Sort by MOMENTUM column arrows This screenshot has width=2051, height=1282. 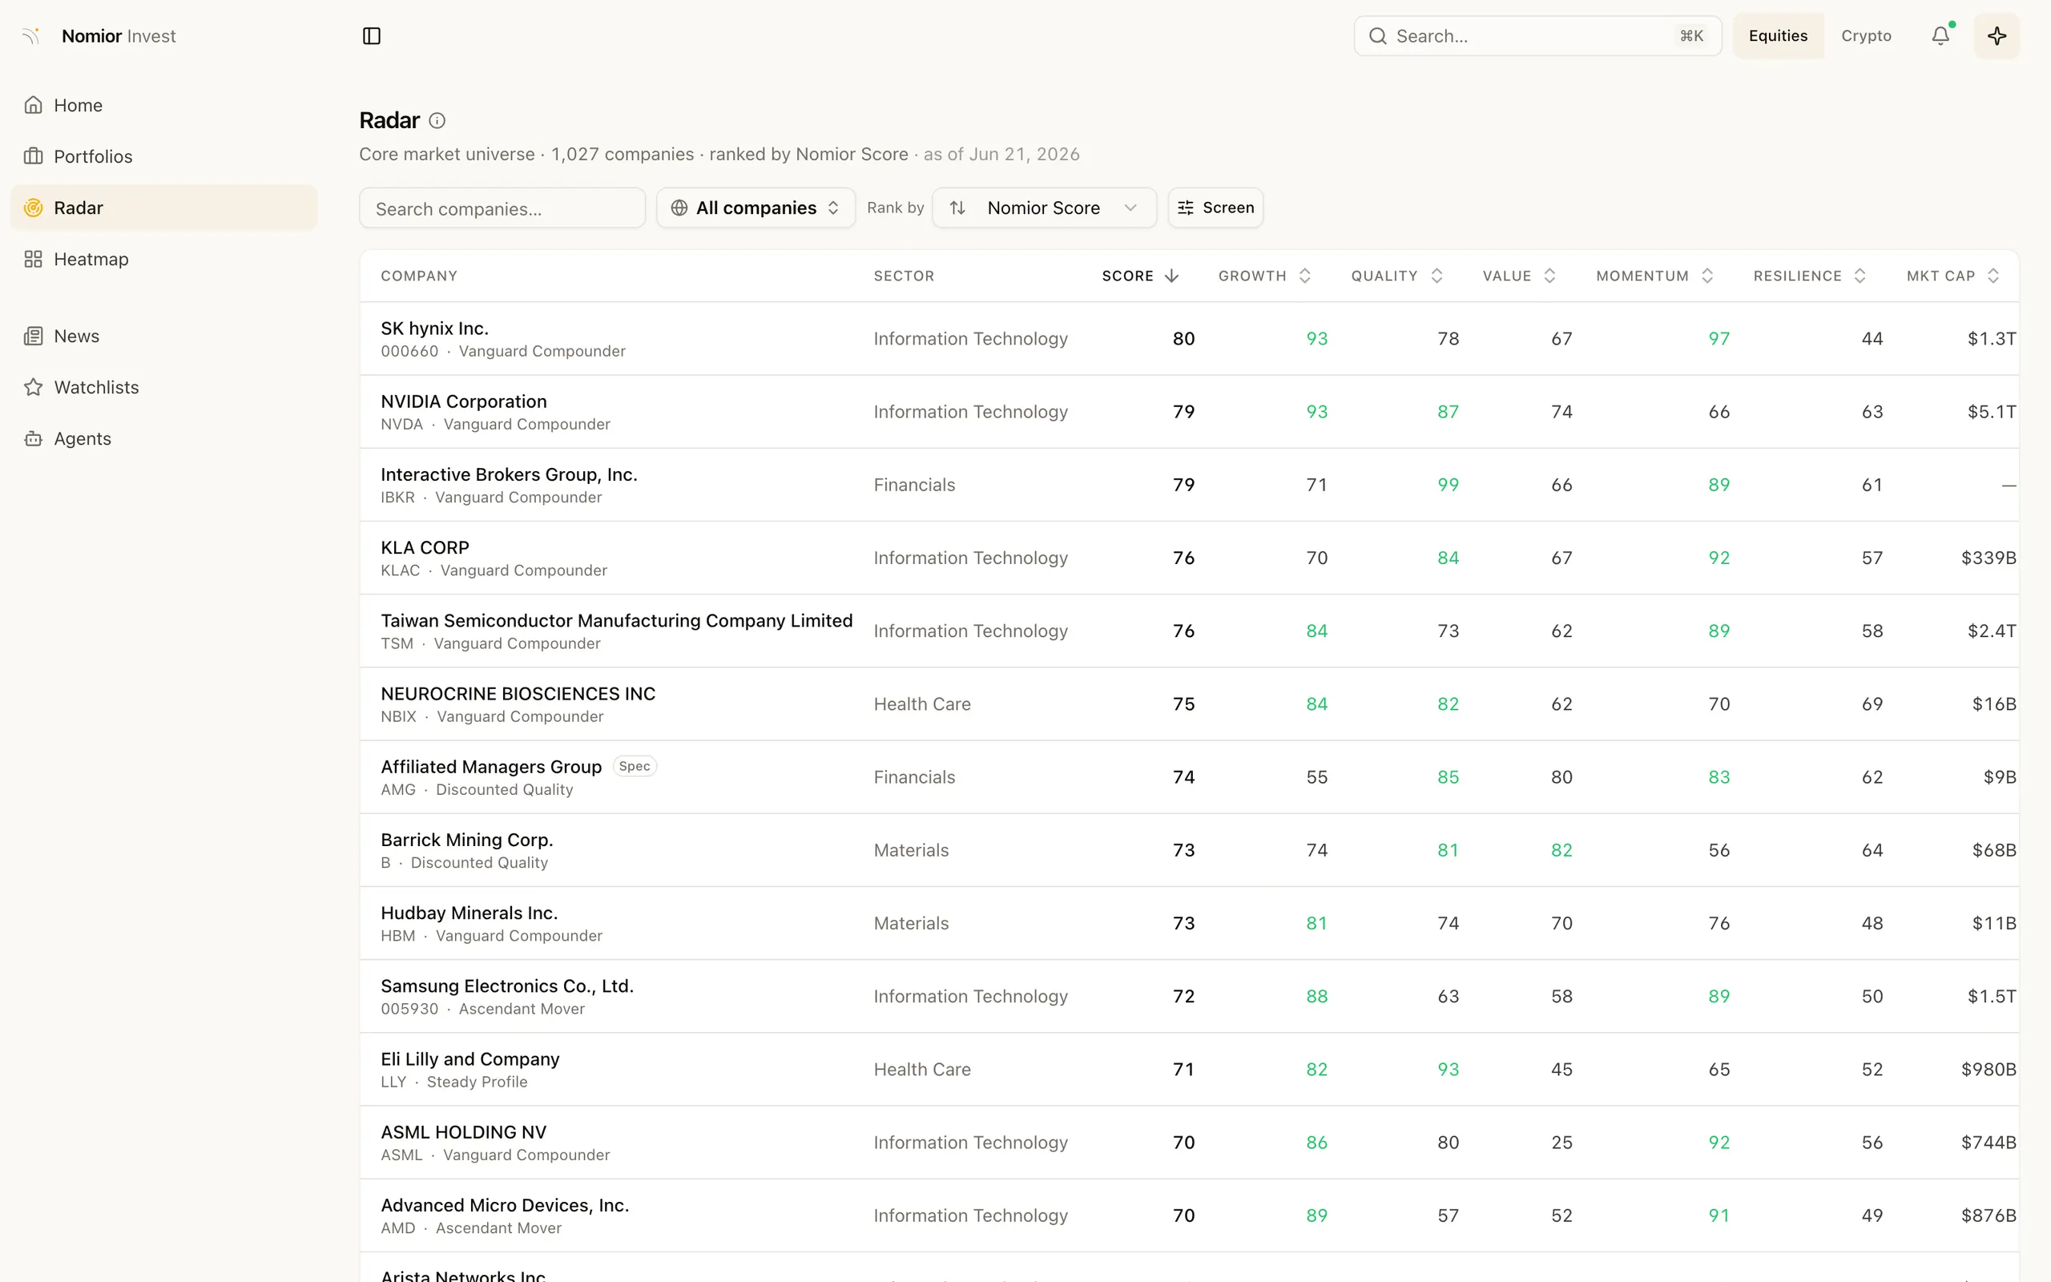[1708, 276]
